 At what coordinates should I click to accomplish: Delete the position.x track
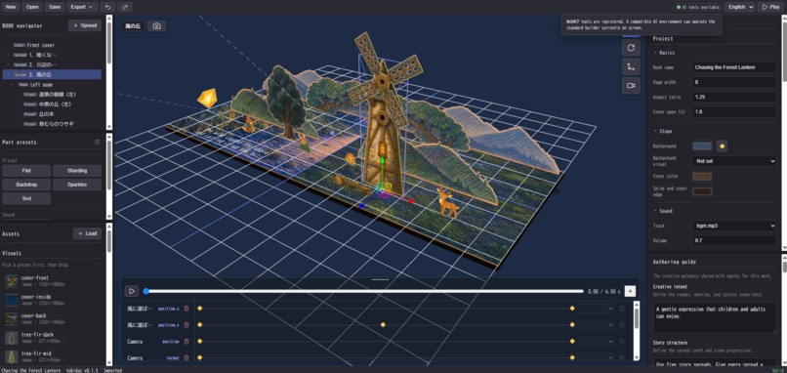[186, 309]
